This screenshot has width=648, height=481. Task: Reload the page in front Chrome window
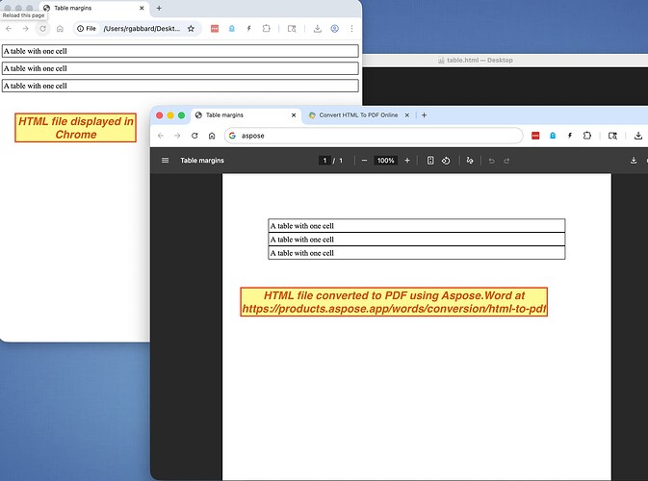click(194, 136)
